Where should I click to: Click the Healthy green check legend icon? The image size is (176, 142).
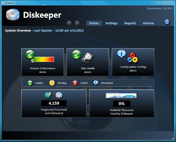tap(30, 83)
